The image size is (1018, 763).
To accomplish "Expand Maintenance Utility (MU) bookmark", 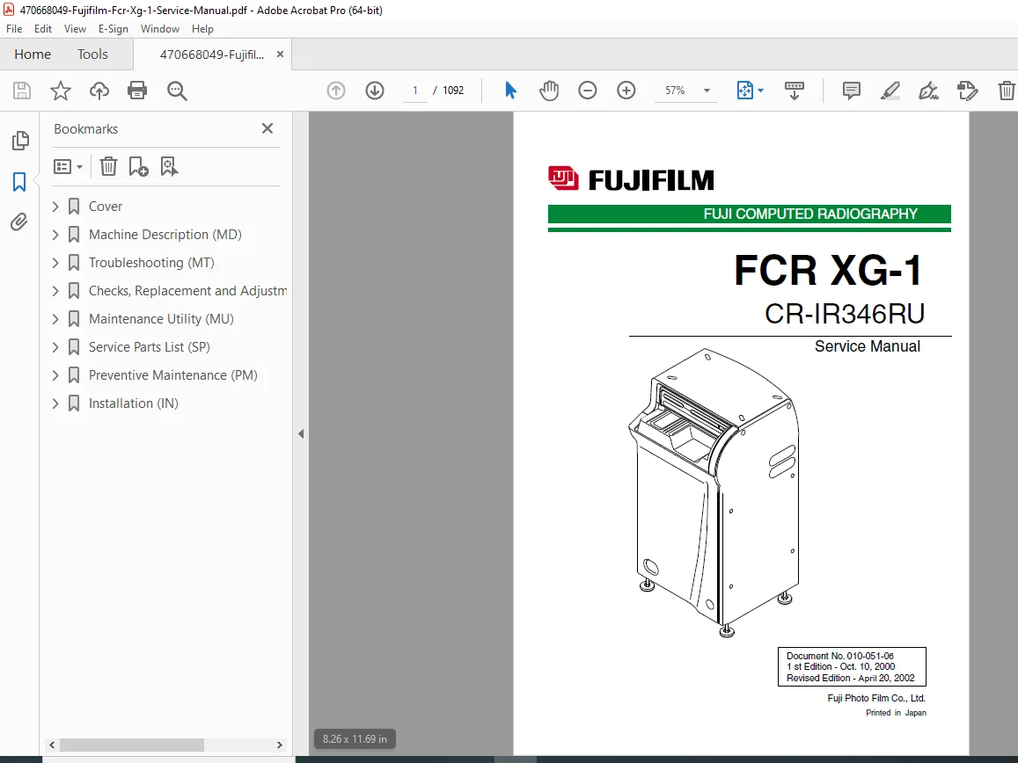I will tap(55, 318).
